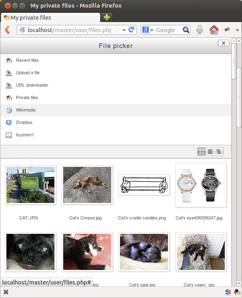The width and height of the screenshot is (242, 298).
Task: Open the Recent files Moodle icon
Action: 9,61
